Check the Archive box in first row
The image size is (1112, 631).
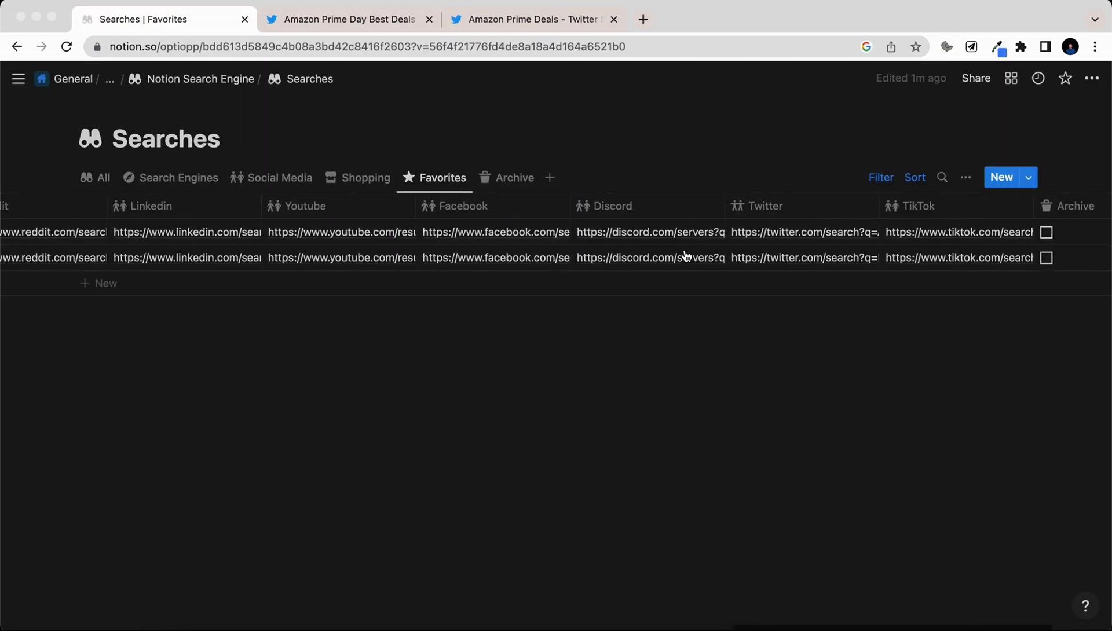point(1046,232)
